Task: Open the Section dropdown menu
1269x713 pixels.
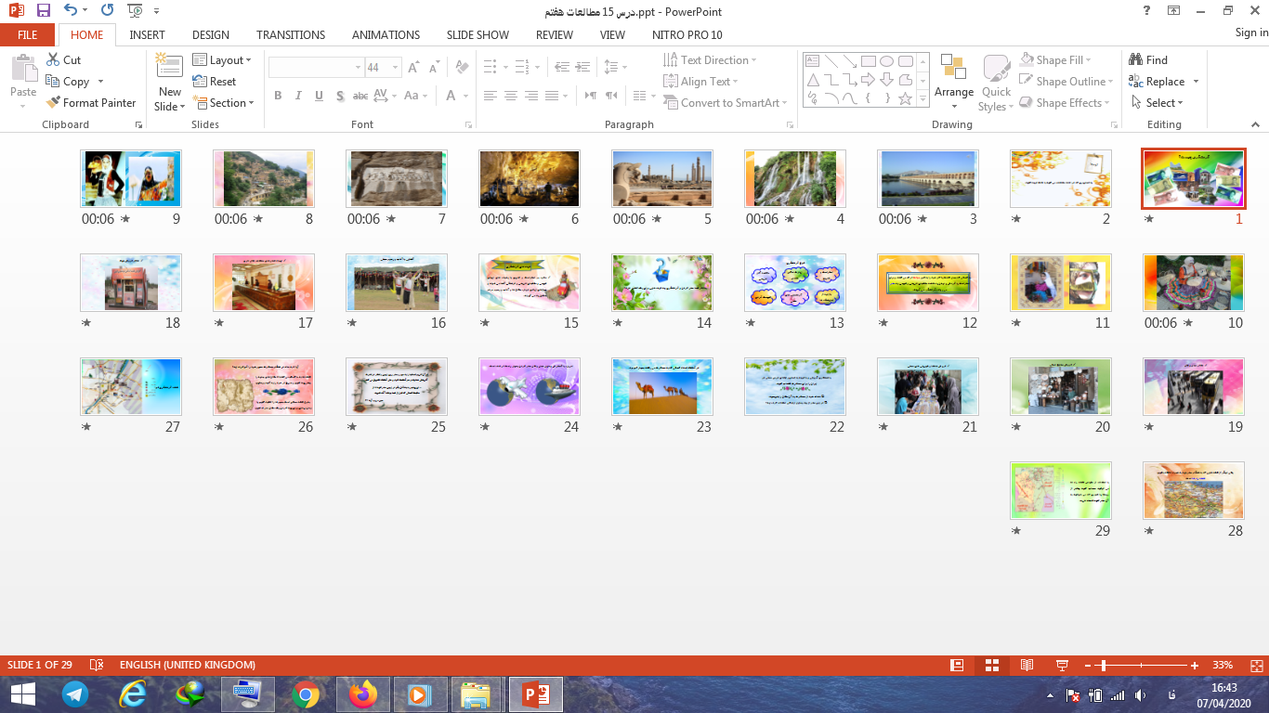Action: coord(223,103)
